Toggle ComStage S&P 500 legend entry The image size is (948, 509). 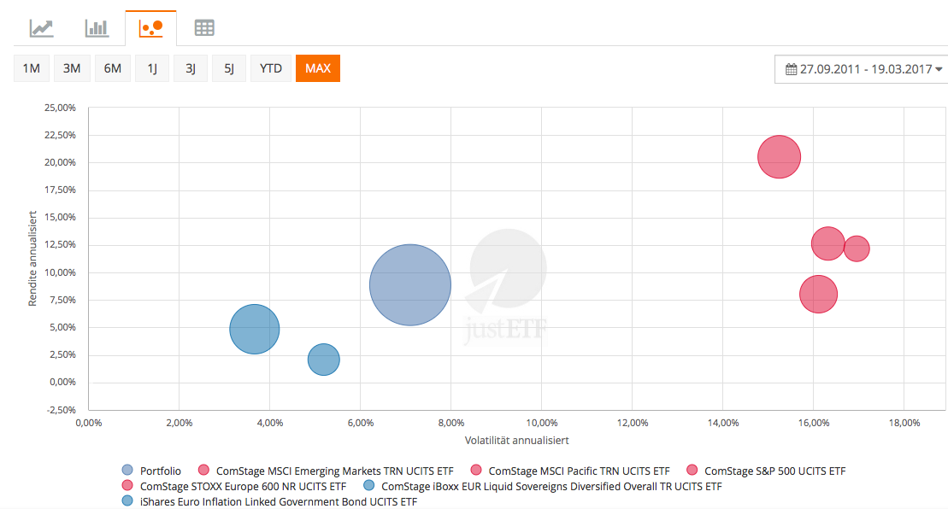(767, 471)
